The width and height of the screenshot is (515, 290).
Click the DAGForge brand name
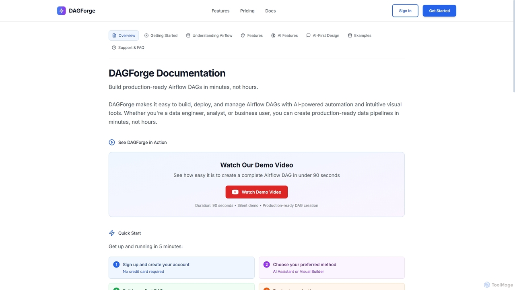pos(82,11)
